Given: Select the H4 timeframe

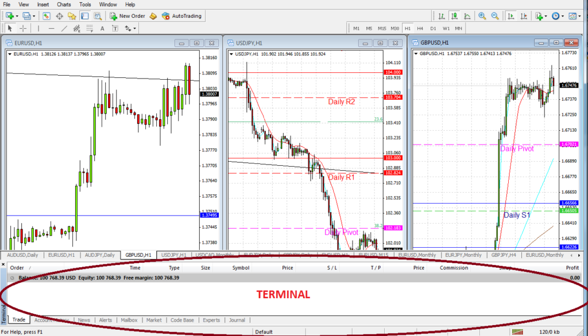Looking at the screenshot, I should pyautogui.click(x=420, y=28).
